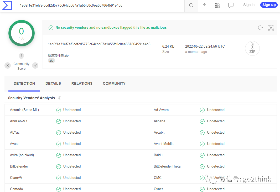
Task: Click the AhnLab-V3 vendor name
Action: [x=19, y=121]
